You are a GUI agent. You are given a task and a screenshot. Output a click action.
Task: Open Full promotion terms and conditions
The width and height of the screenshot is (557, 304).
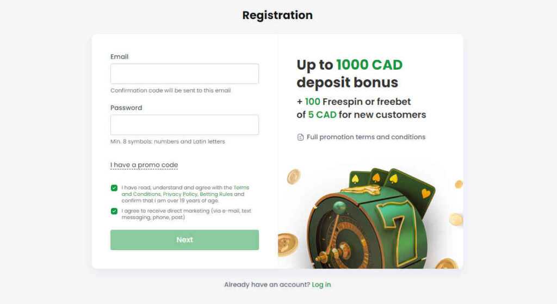tap(366, 137)
